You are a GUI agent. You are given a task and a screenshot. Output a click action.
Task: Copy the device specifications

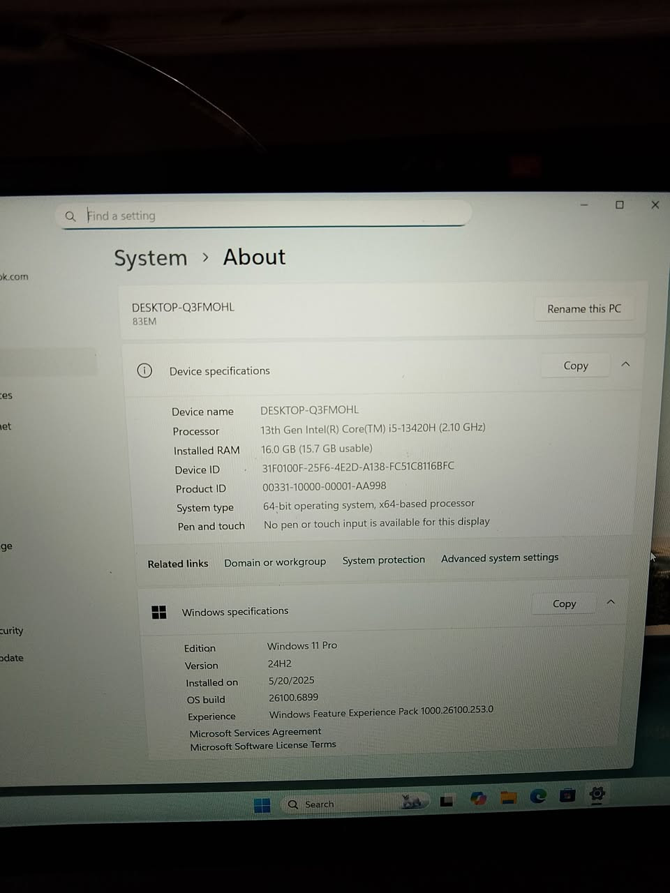click(x=575, y=366)
